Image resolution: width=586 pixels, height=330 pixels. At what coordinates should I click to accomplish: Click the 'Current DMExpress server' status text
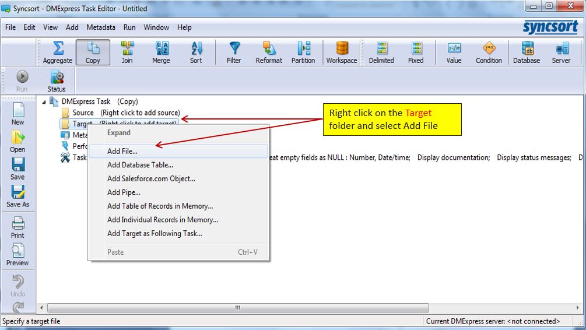point(493,321)
